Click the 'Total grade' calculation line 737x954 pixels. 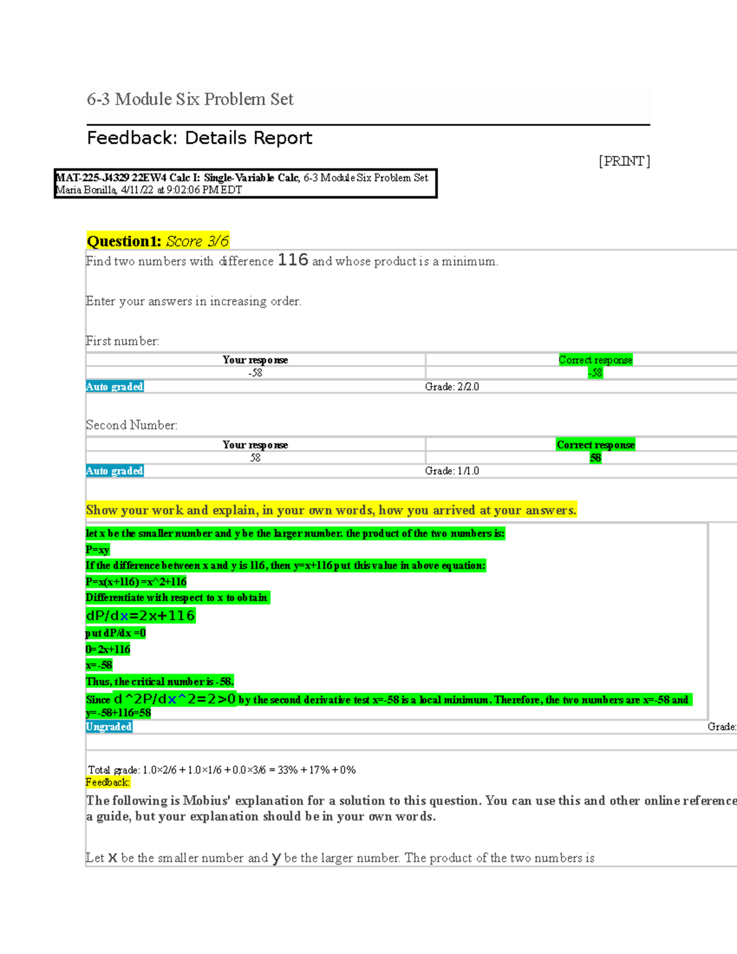coord(222,770)
